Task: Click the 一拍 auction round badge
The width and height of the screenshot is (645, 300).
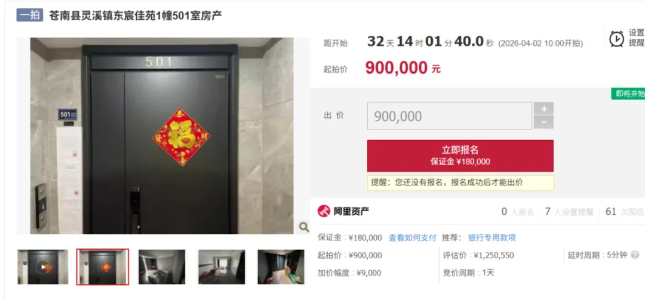Action: pos(30,15)
